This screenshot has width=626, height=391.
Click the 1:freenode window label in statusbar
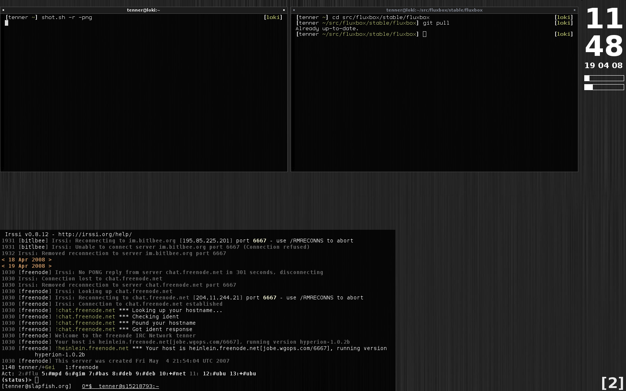(82, 368)
